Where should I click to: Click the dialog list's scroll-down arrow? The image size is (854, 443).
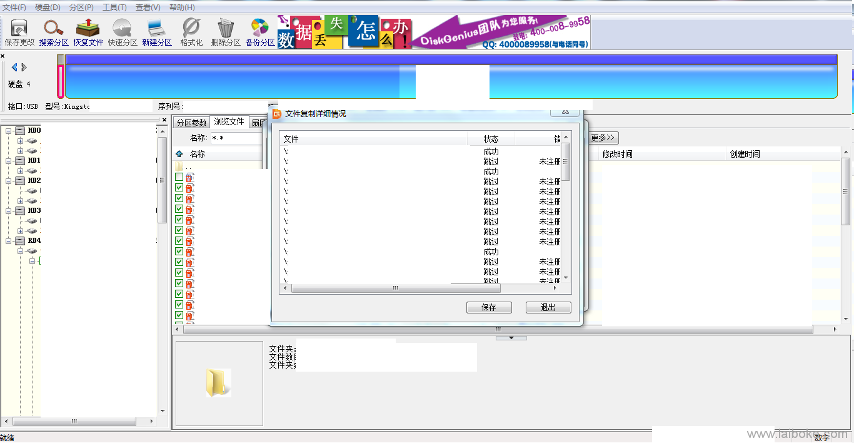pos(566,277)
